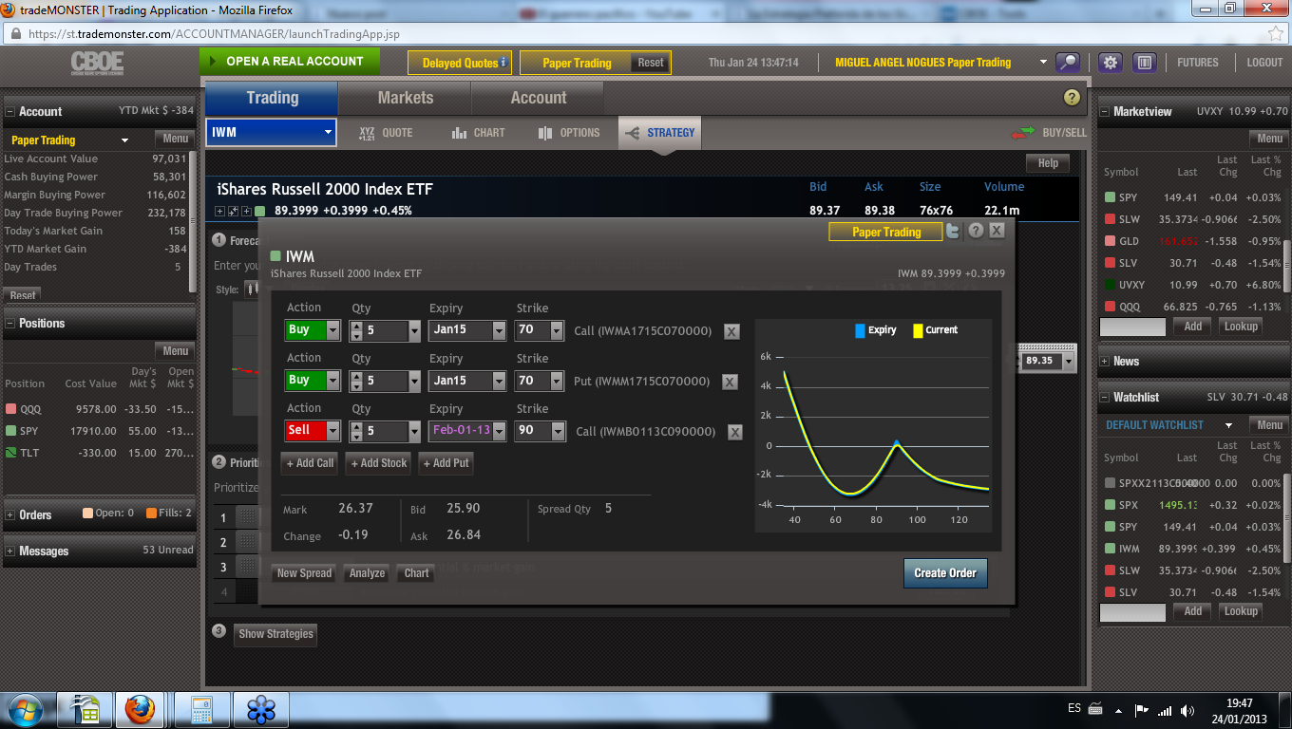The width and height of the screenshot is (1292, 729).
Task: Open Action dropdown for the Sell leg
Action: [332, 431]
